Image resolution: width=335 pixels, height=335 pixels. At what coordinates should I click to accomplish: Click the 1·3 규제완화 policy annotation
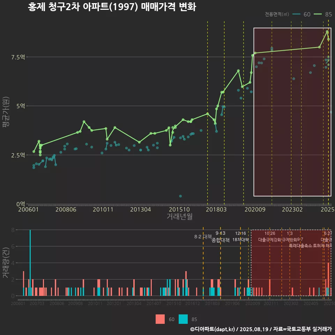[x=290, y=237]
